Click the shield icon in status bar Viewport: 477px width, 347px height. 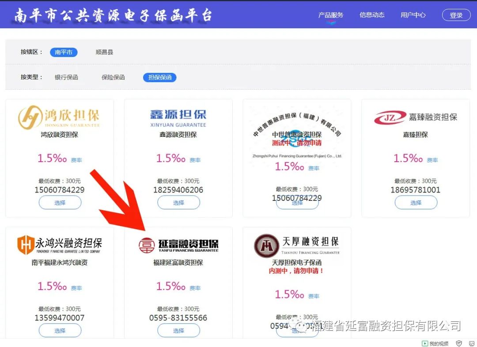click(x=459, y=343)
